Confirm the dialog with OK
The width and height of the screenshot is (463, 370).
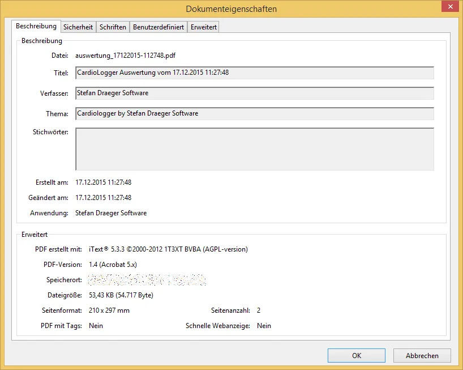[x=357, y=356]
